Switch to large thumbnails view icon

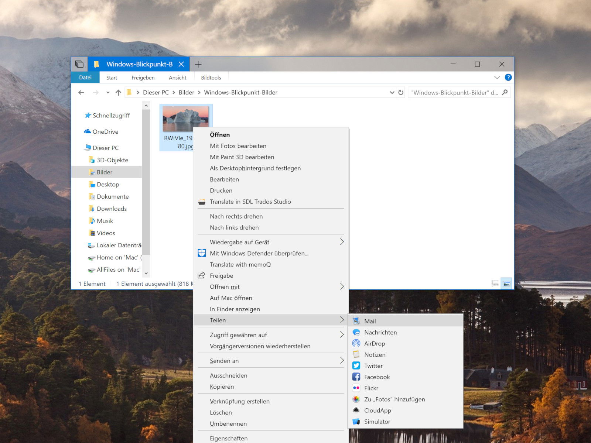(x=506, y=283)
